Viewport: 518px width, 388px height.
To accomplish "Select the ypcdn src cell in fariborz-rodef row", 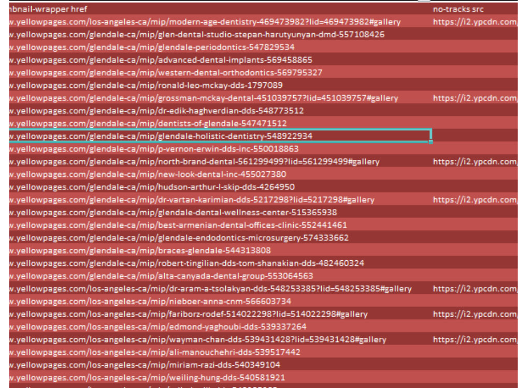I will [474, 314].
